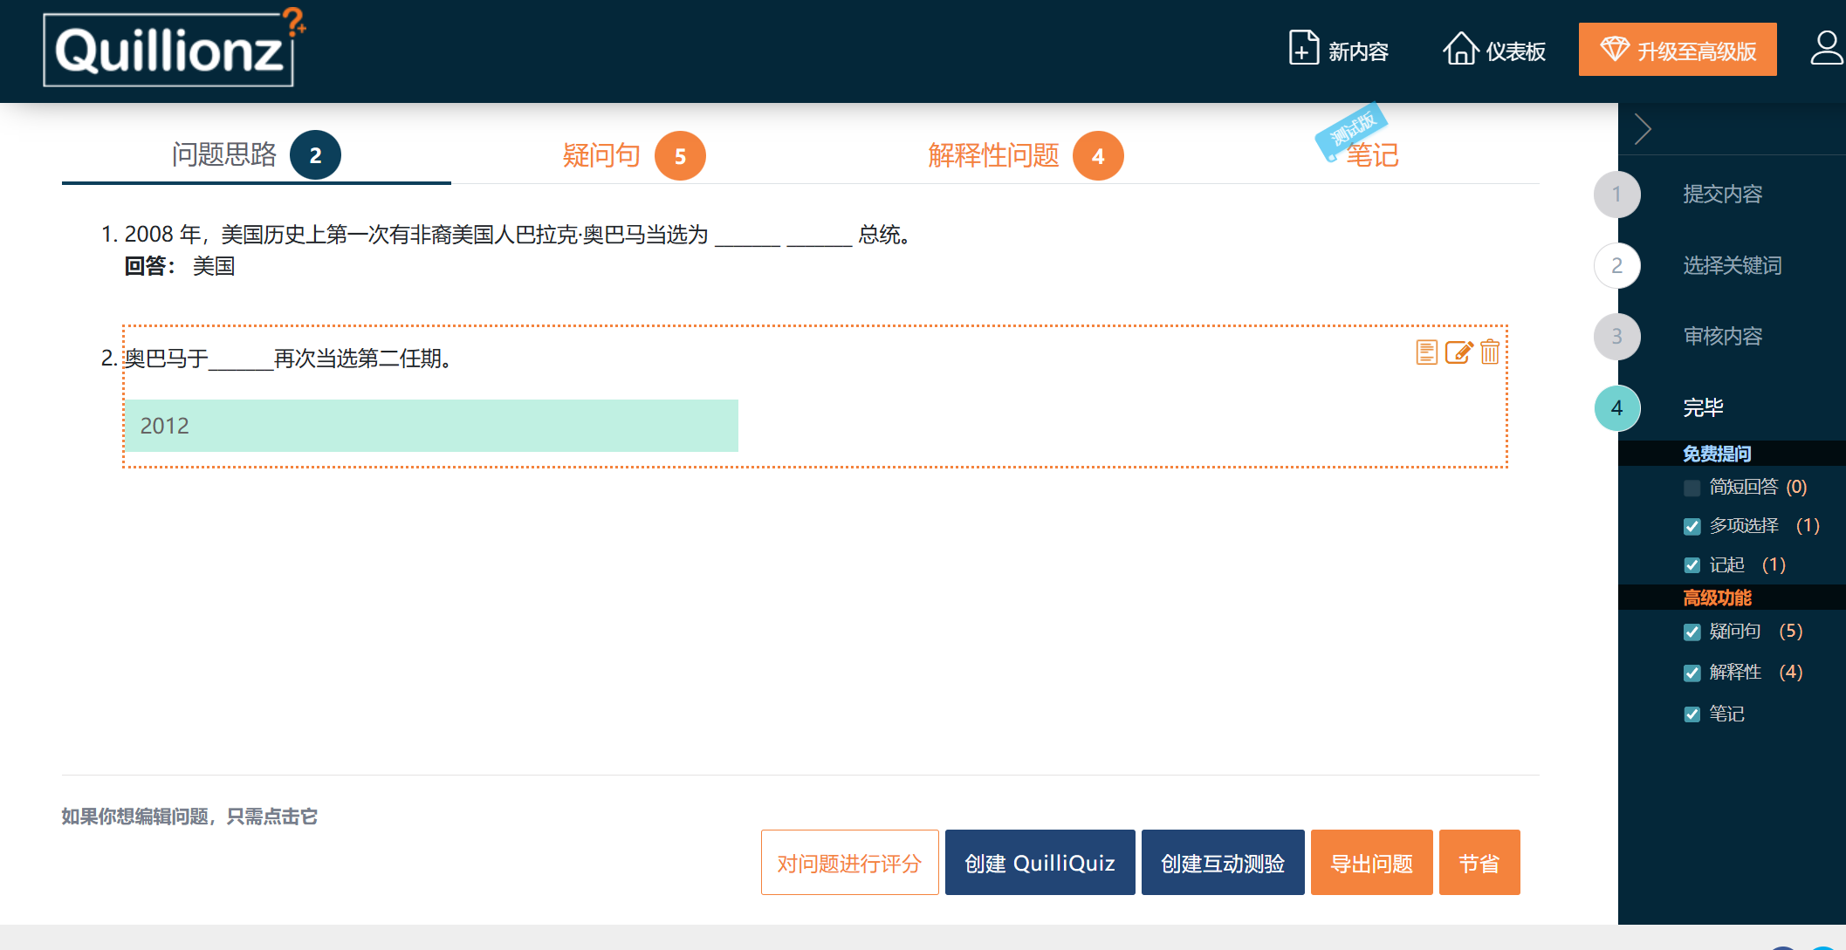
Task: Open 新内容 via the new content icon
Action: (1302, 50)
